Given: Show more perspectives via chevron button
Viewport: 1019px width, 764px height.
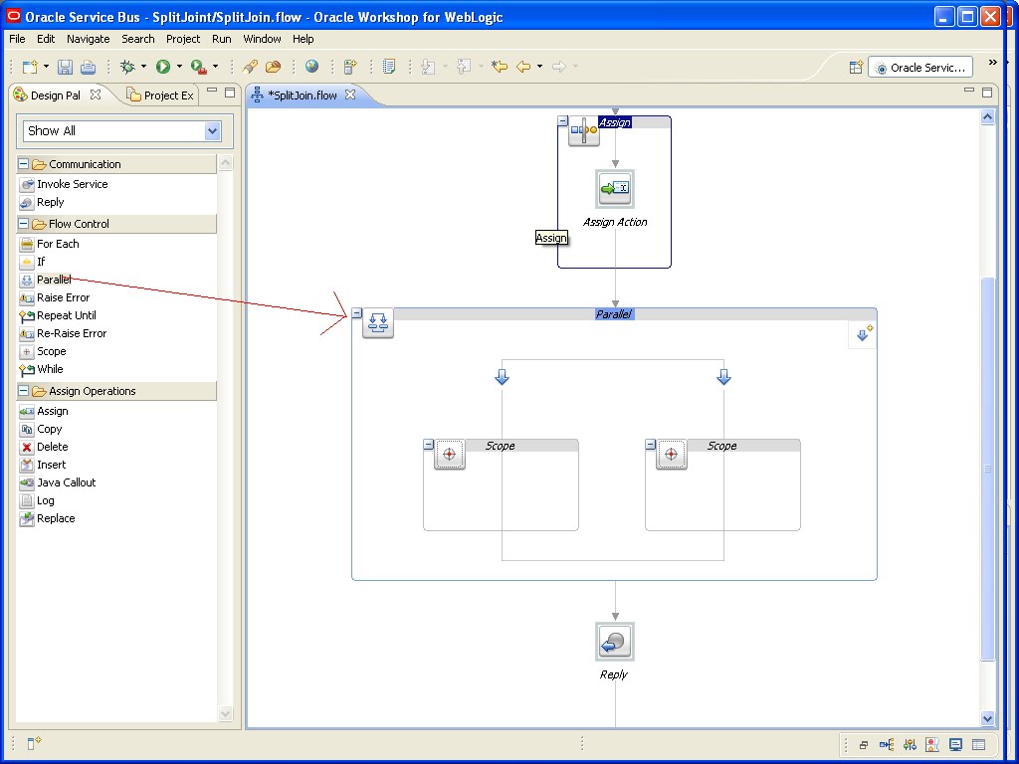Looking at the screenshot, I should pyautogui.click(x=992, y=63).
